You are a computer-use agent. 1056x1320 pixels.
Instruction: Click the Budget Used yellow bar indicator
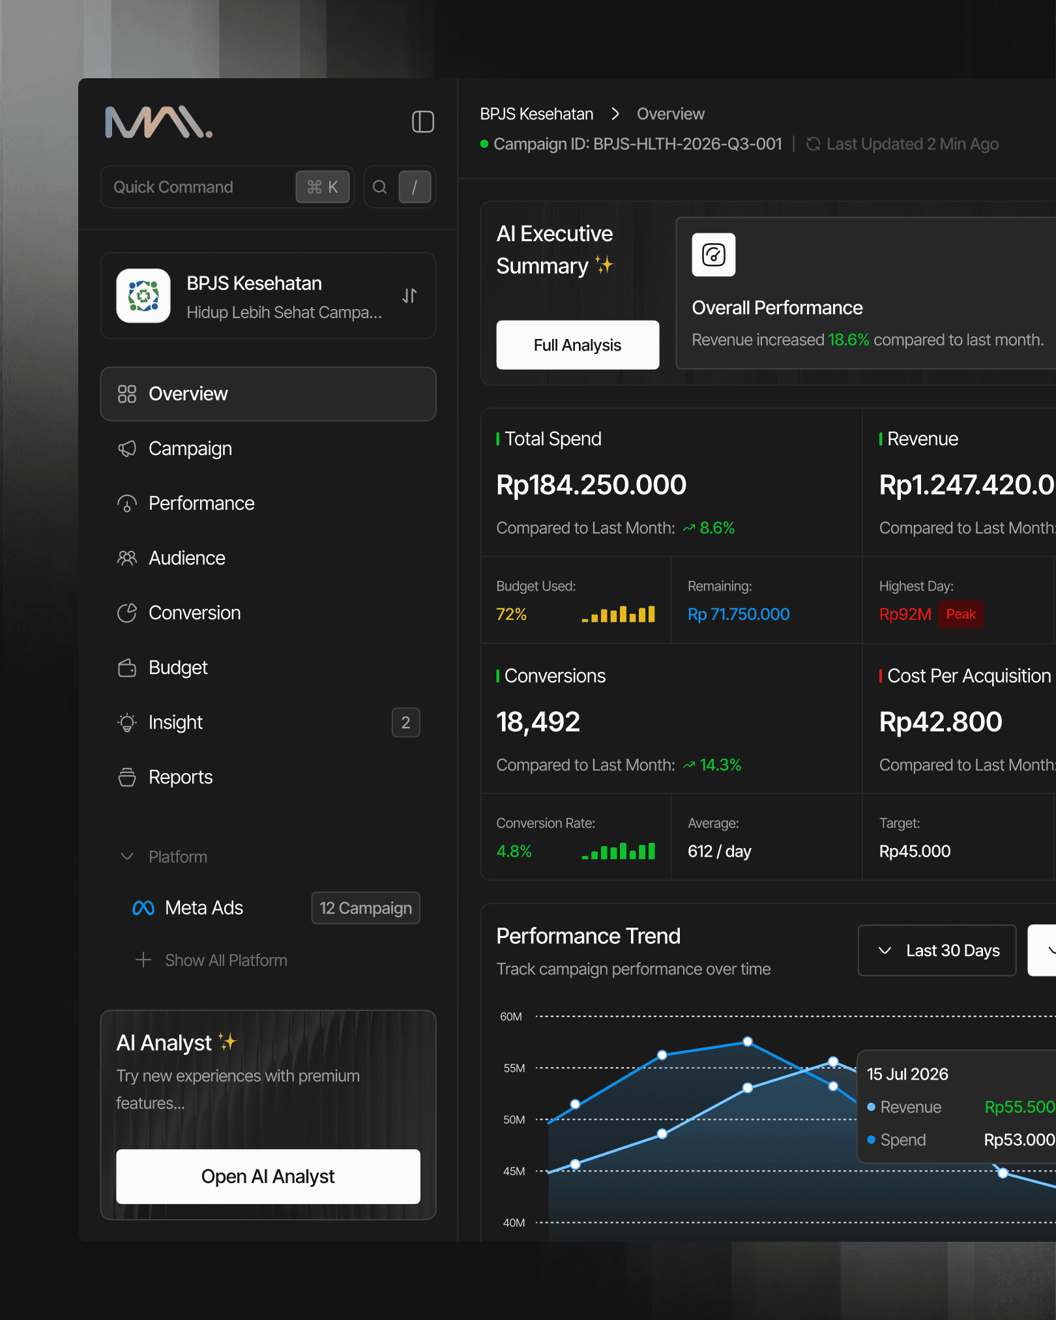click(618, 614)
